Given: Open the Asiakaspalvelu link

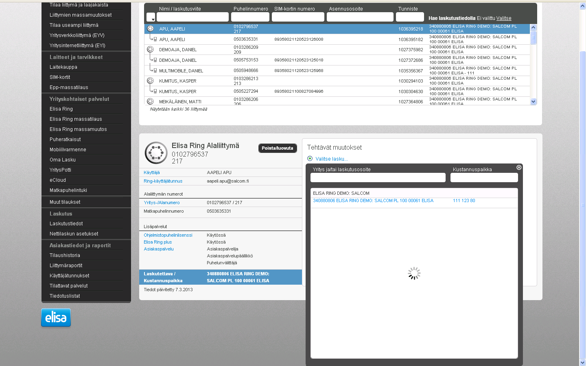Looking at the screenshot, I should click(159, 249).
